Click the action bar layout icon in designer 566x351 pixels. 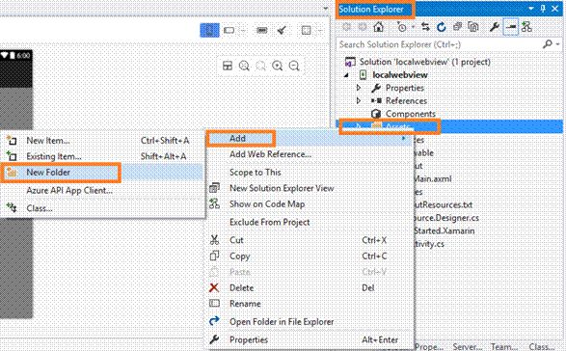(262, 30)
